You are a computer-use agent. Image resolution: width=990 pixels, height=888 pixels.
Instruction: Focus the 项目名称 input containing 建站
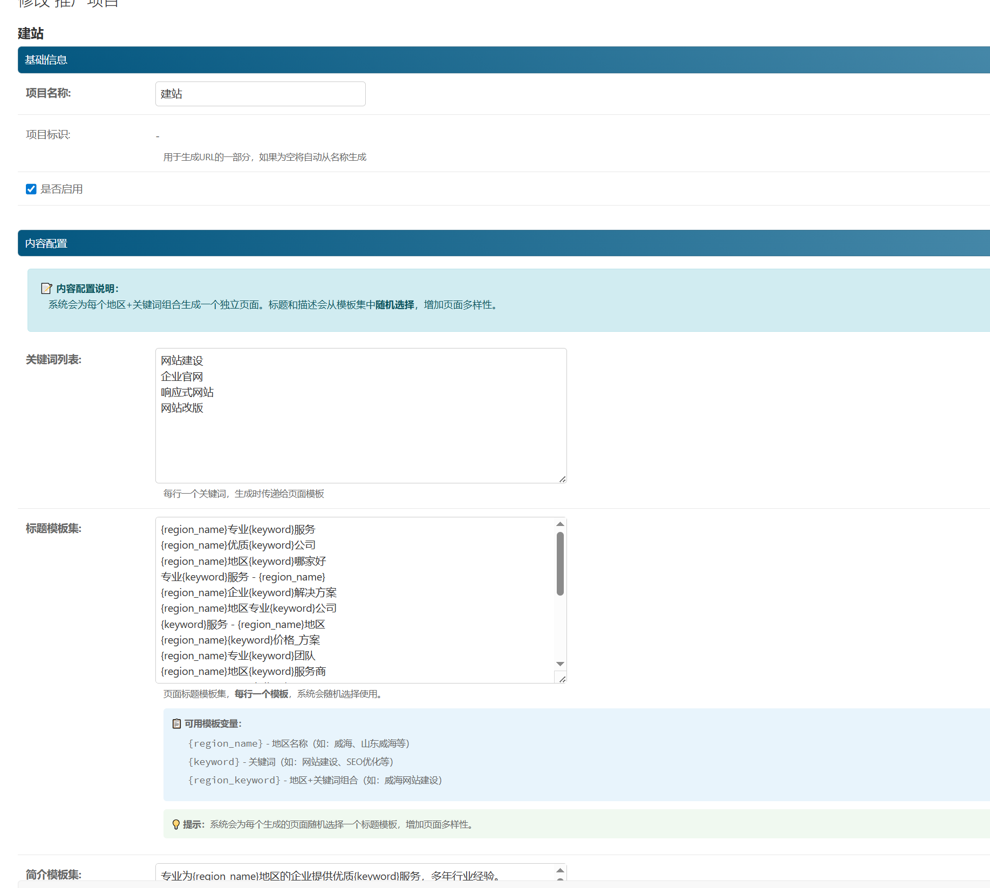(x=260, y=94)
